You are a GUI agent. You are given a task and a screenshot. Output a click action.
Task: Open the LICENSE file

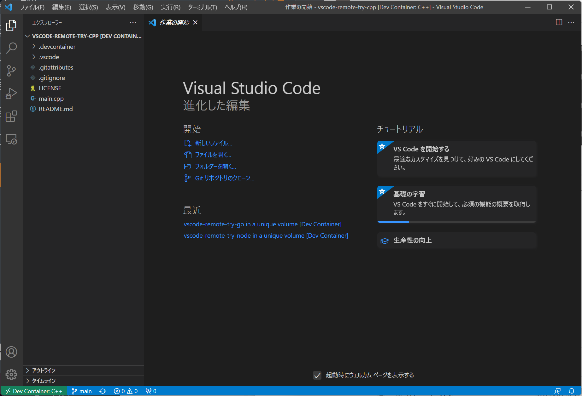[x=83, y=88]
